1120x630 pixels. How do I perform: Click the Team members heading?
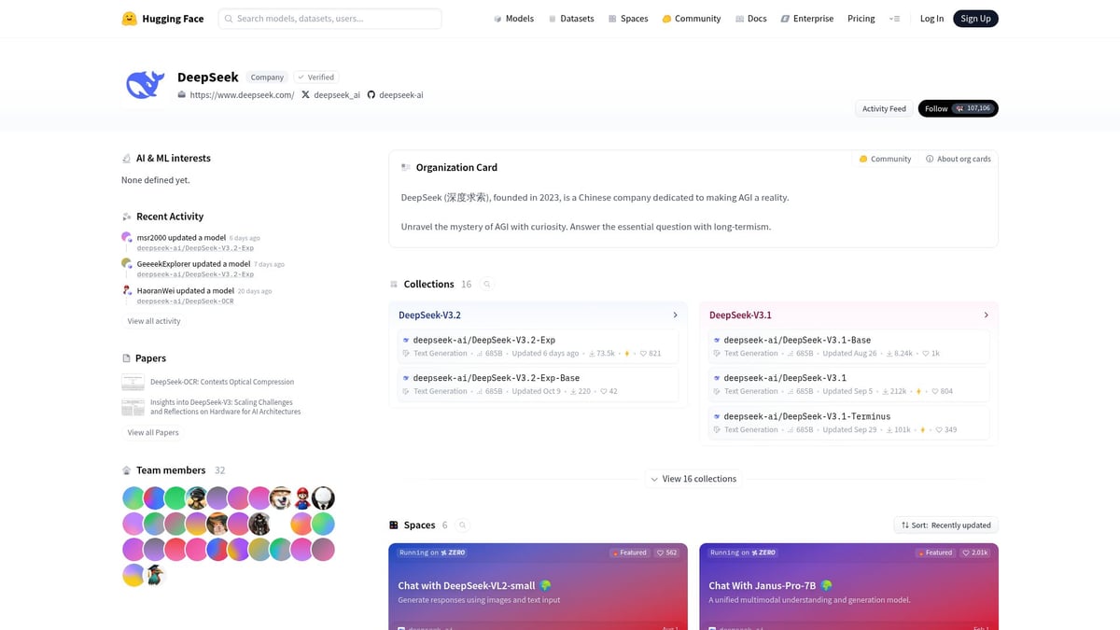[x=171, y=470]
